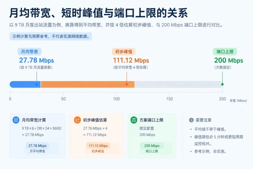This screenshot has height=169, width=253.
Task: Click the green port icon beside 方案端口上限
Action: [134, 120]
